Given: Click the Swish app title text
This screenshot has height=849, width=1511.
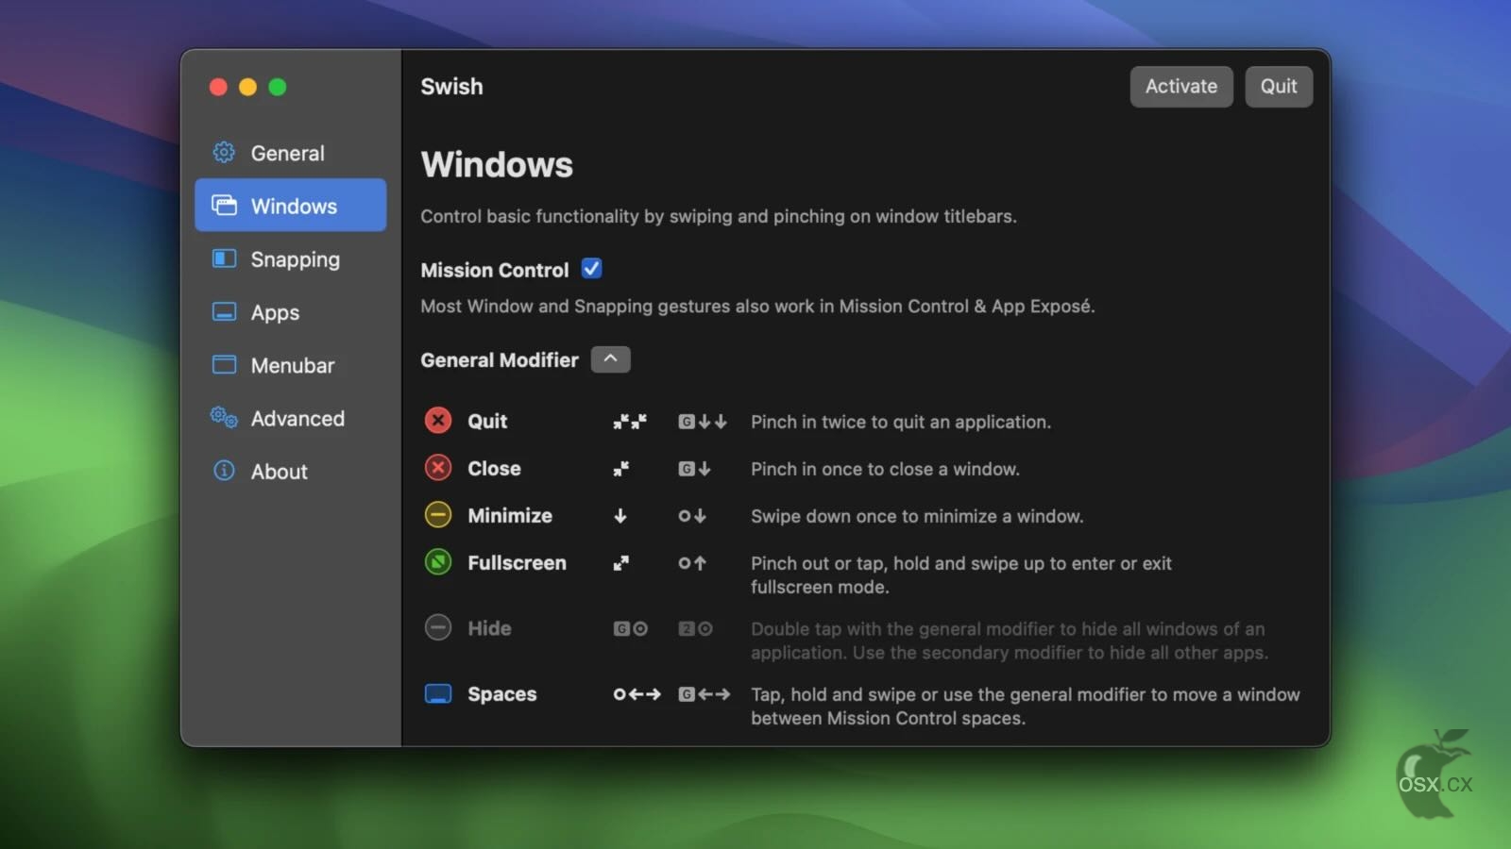Looking at the screenshot, I should [451, 86].
